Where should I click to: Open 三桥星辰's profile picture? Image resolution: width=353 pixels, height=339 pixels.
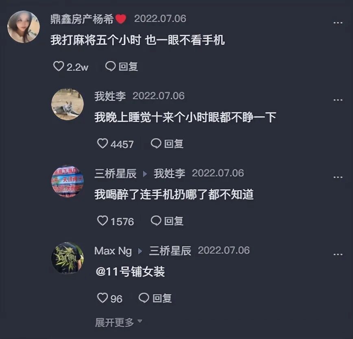click(68, 181)
